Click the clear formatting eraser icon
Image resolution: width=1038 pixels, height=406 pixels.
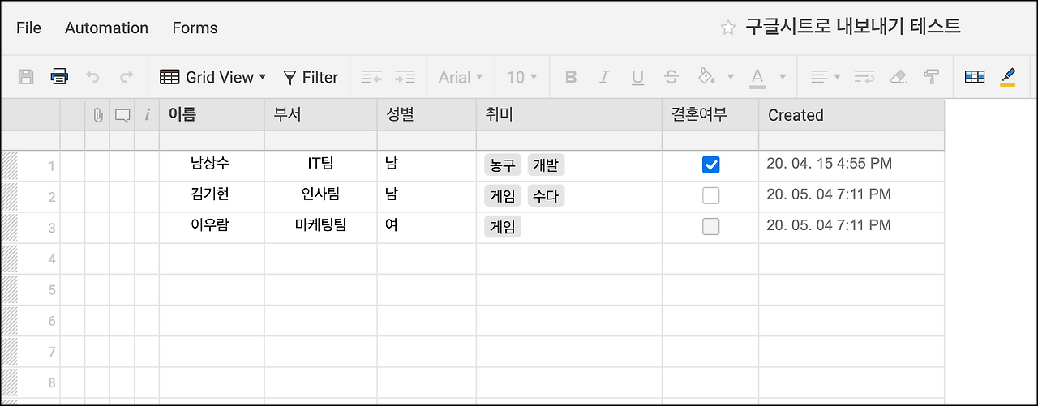coord(898,77)
